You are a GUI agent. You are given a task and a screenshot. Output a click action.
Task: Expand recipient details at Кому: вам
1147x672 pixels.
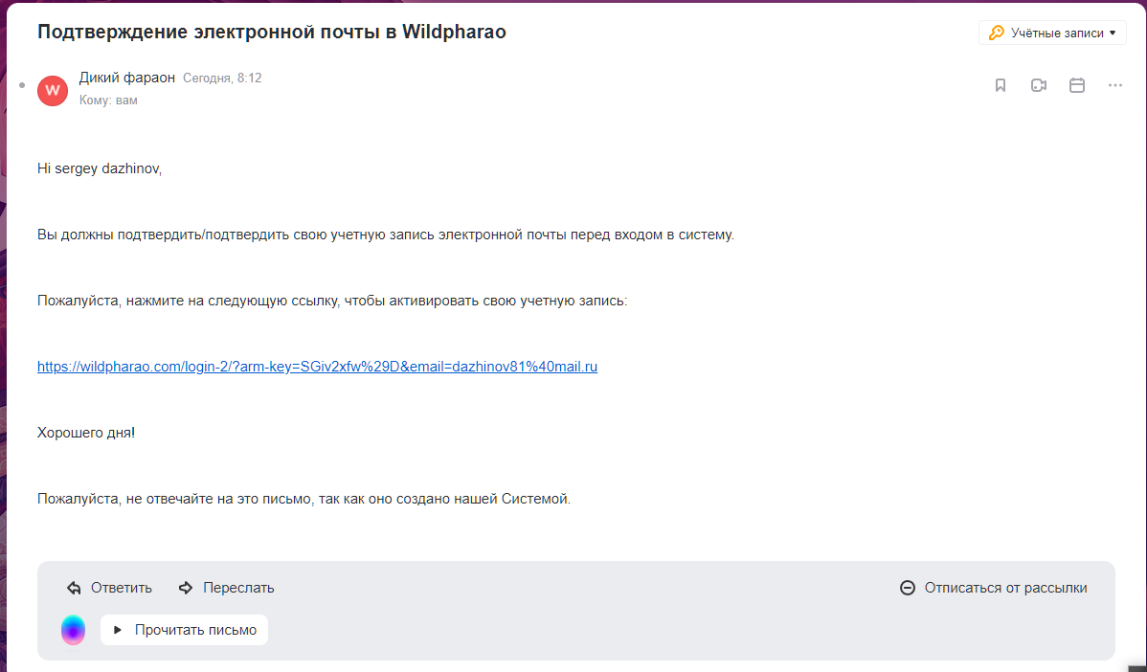(108, 100)
